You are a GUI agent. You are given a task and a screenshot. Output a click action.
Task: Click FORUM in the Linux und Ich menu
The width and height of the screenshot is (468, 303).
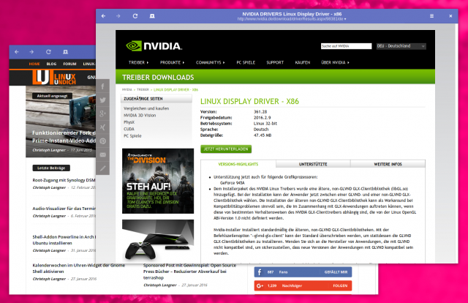pos(69,64)
